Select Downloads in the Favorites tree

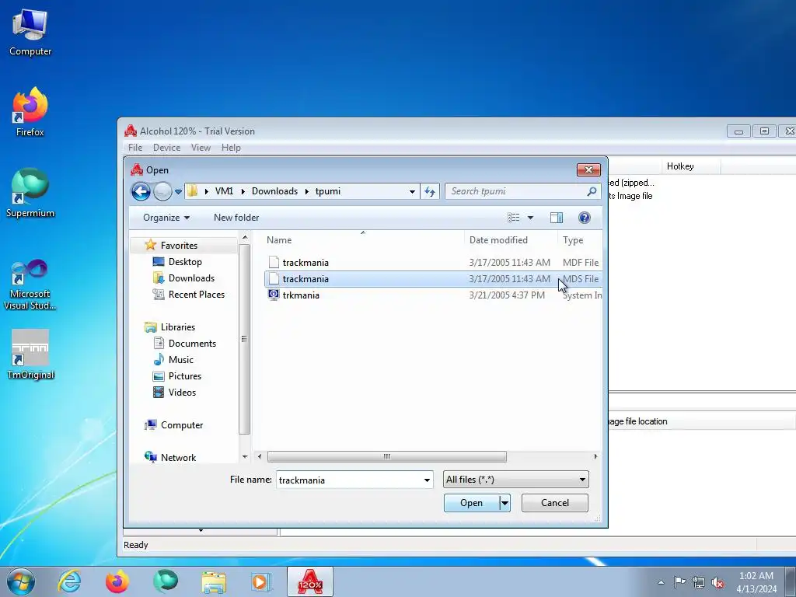(x=191, y=278)
